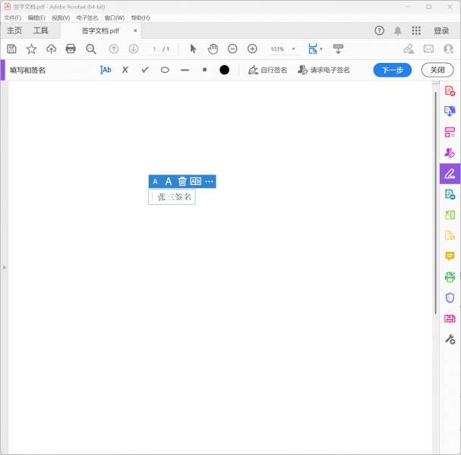
Task: Expand the left panel collapse arrow
Action: tap(4, 268)
